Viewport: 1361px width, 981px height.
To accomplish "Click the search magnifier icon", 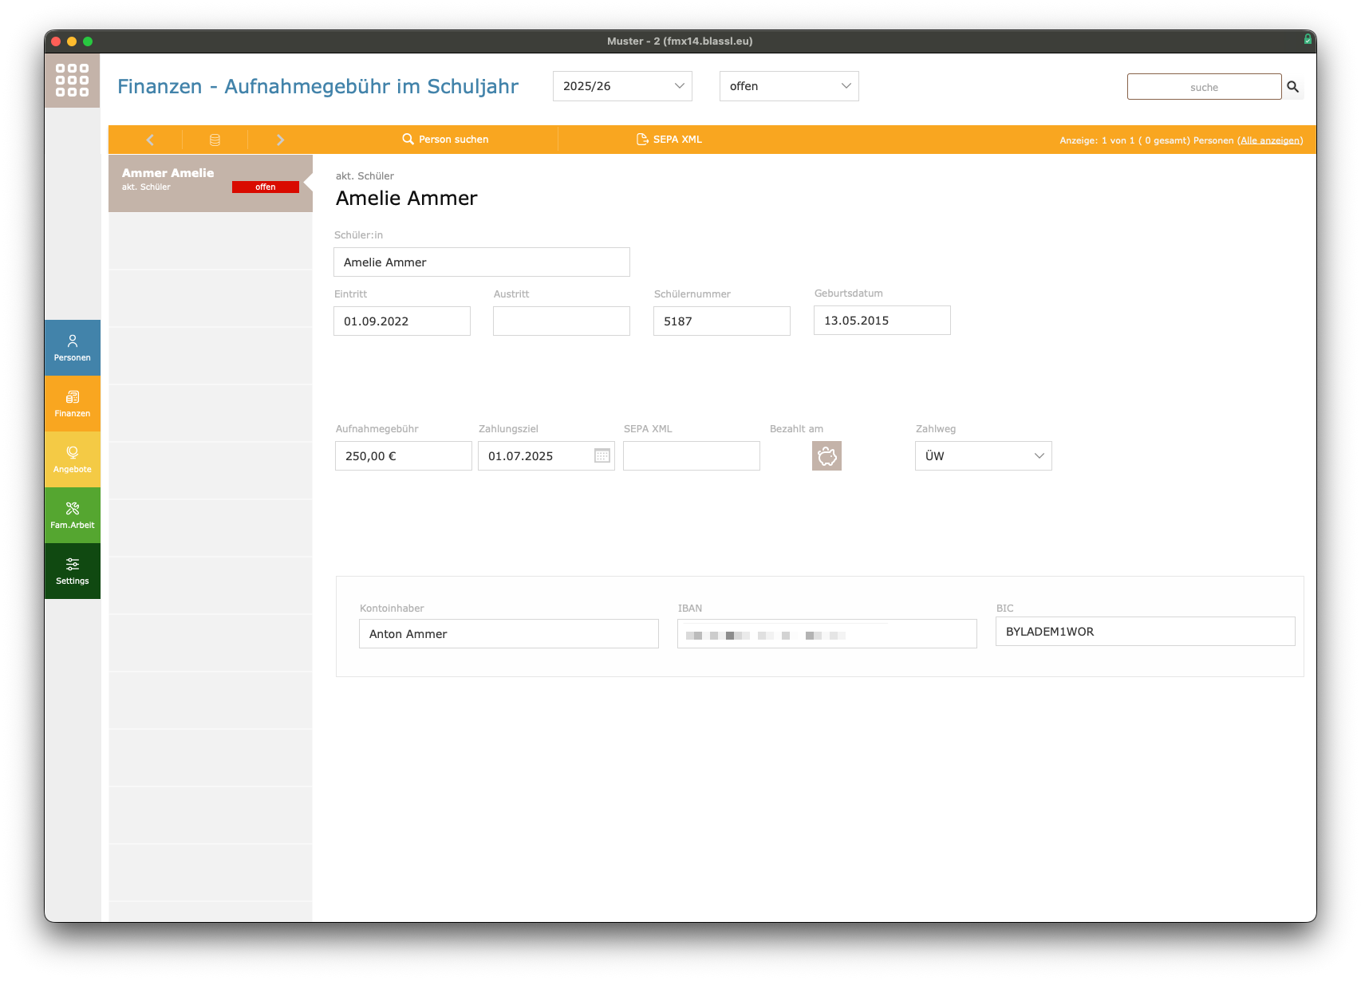I will (x=1293, y=87).
